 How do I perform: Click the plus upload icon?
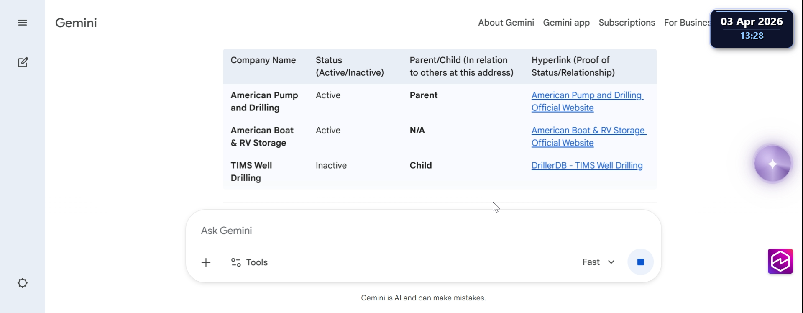tap(206, 262)
